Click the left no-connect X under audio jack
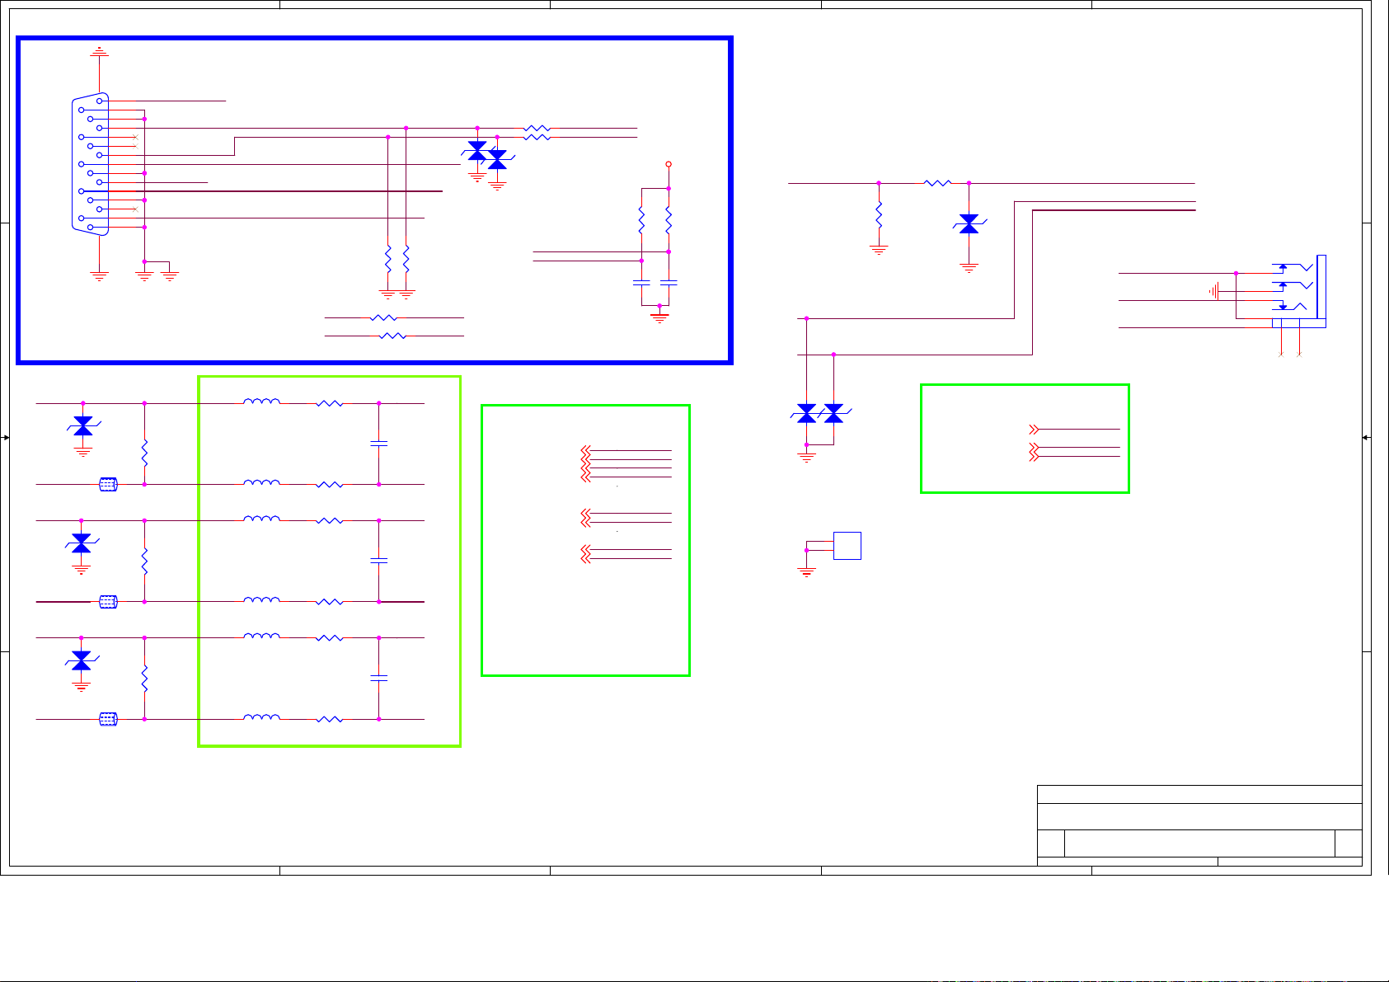1389x982 pixels. [x=1280, y=354]
